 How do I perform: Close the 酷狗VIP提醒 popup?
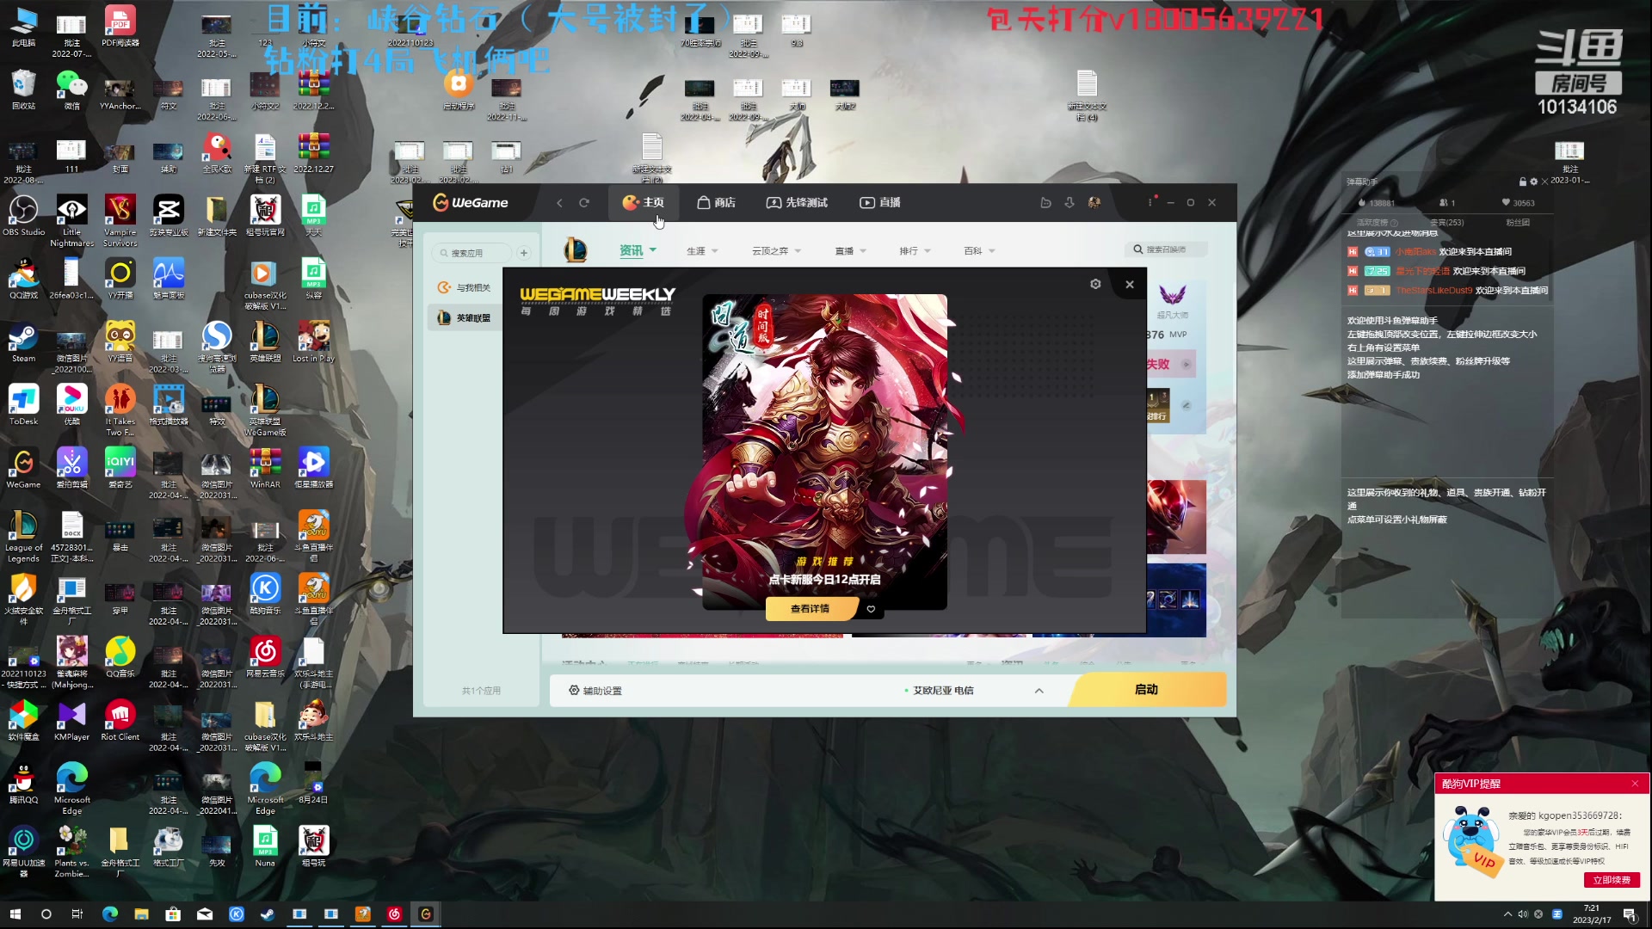(1635, 784)
